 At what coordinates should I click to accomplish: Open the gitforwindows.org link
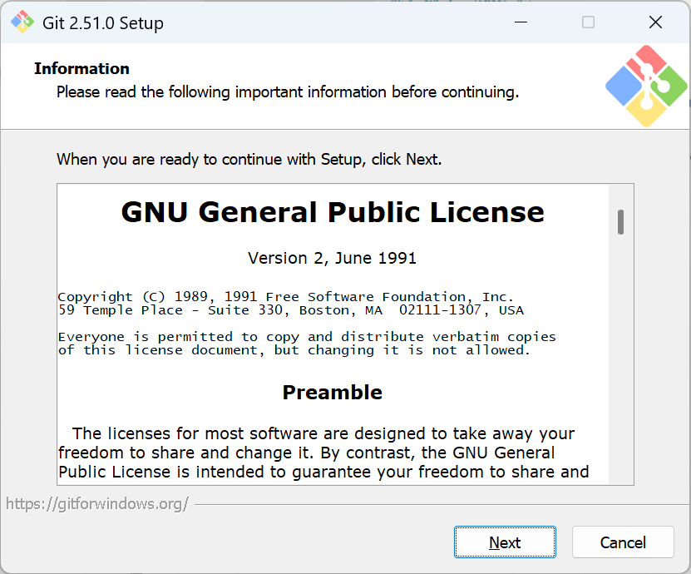point(97,503)
